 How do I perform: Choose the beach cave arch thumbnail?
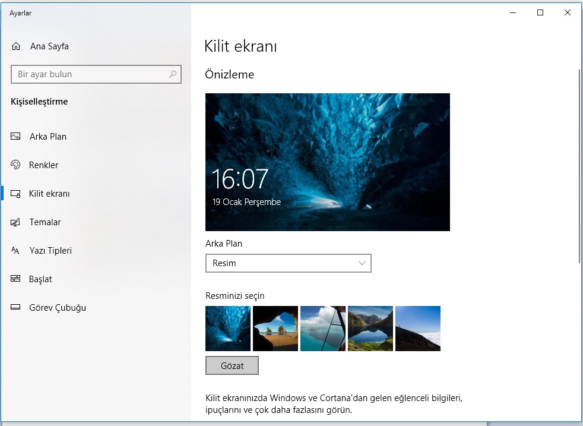point(275,329)
